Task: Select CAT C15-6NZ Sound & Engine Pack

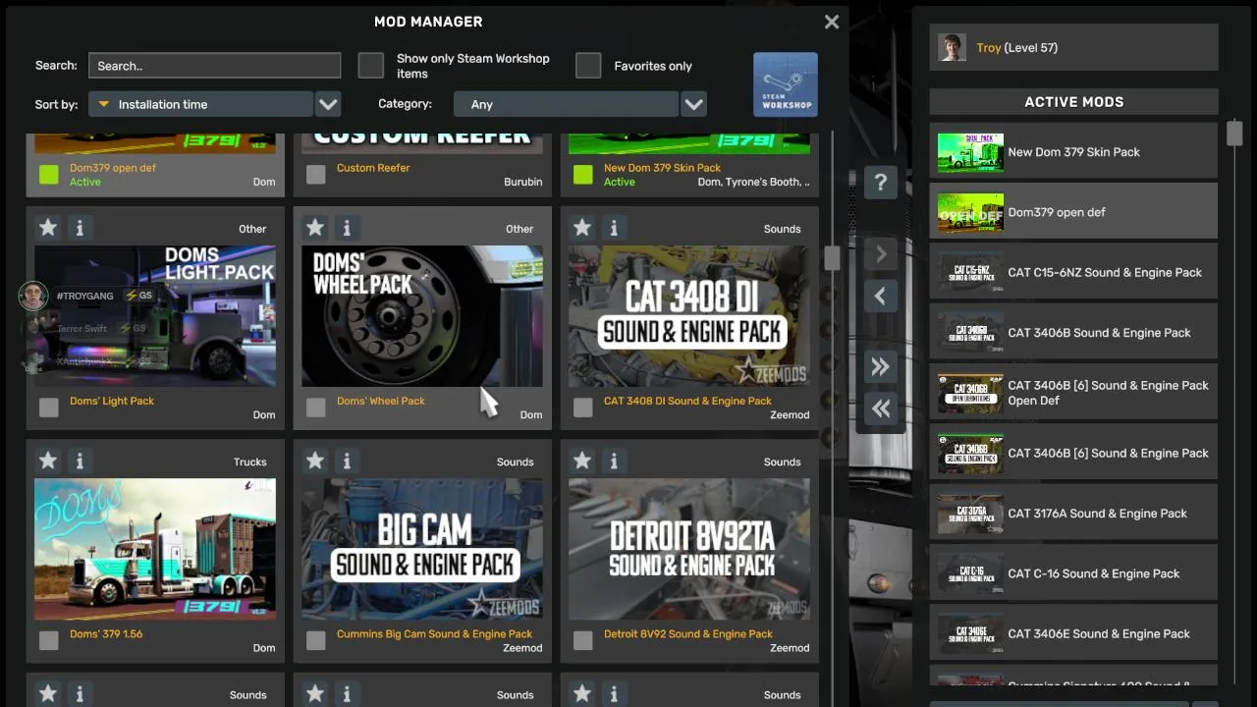Action: [1073, 272]
